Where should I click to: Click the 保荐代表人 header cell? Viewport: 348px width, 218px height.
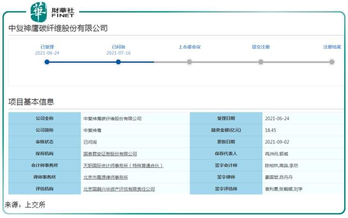coord(226,153)
